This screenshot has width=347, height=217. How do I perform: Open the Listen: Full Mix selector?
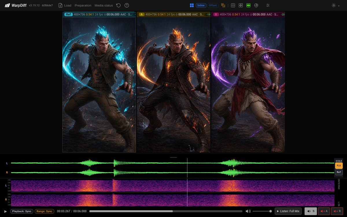288,211
